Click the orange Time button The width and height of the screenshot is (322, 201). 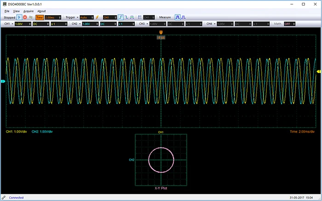40,17
